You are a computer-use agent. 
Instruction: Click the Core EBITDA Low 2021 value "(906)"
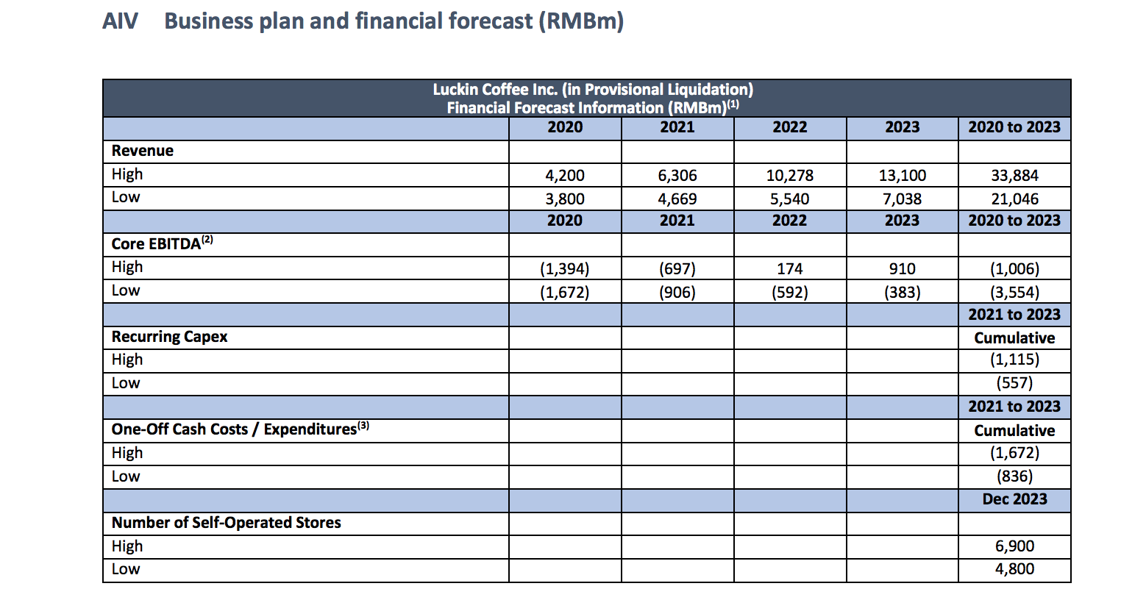(x=677, y=293)
